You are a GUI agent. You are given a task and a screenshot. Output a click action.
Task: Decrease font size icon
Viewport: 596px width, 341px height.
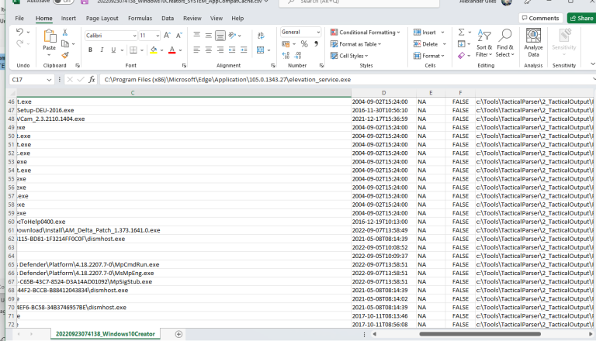point(178,36)
